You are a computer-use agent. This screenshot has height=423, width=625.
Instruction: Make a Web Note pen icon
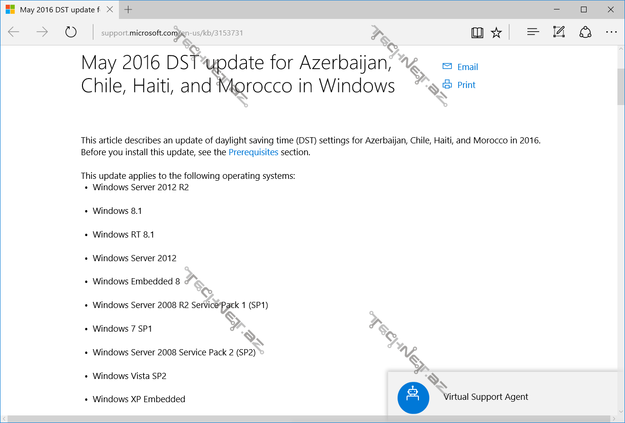pyautogui.click(x=559, y=32)
